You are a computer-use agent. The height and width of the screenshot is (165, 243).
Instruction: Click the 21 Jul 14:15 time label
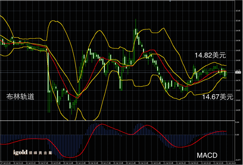[231, 163]
